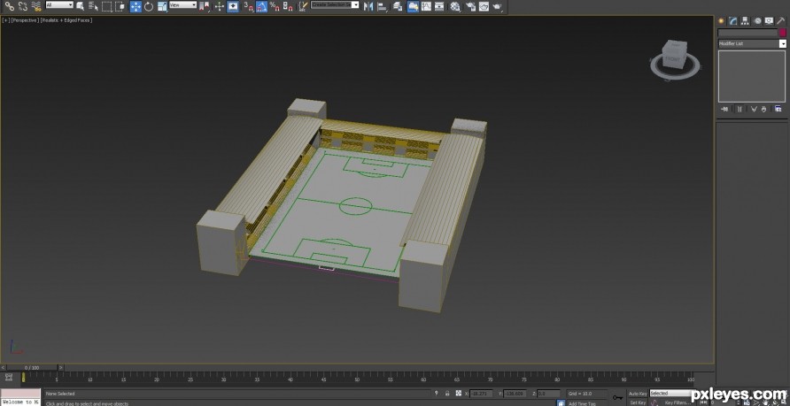
Task: Click the Render Production teapot icon
Action: click(x=497, y=6)
